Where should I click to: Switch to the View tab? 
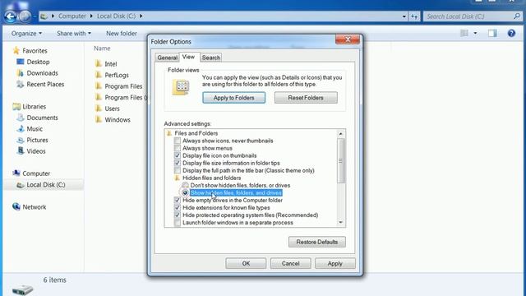click(188, 57)
